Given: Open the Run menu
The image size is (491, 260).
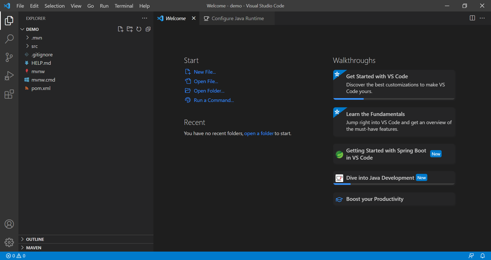Looking at the screenshot, I should coord(104,6).
